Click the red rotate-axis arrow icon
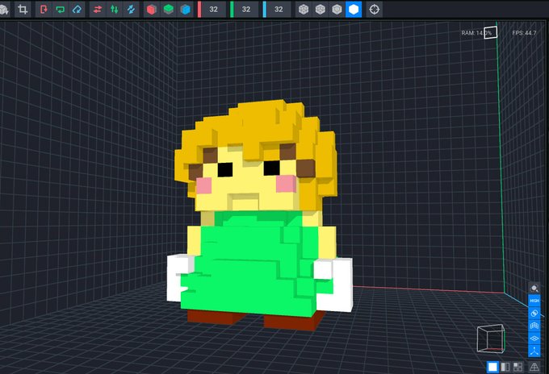Screen dimensions: 549x374 tap(44, 10)
